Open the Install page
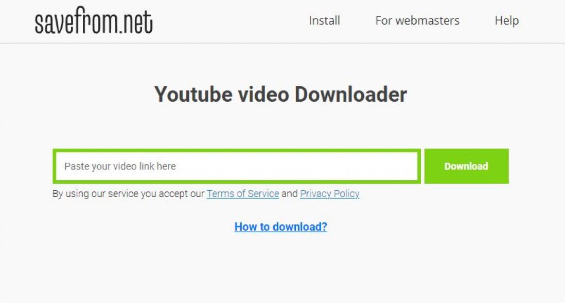Image resolution: width=565 pixels, height=303 pixels. point(324,21)
